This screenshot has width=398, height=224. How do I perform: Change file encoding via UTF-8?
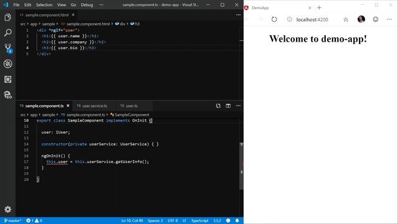click(x=173, y=220)
